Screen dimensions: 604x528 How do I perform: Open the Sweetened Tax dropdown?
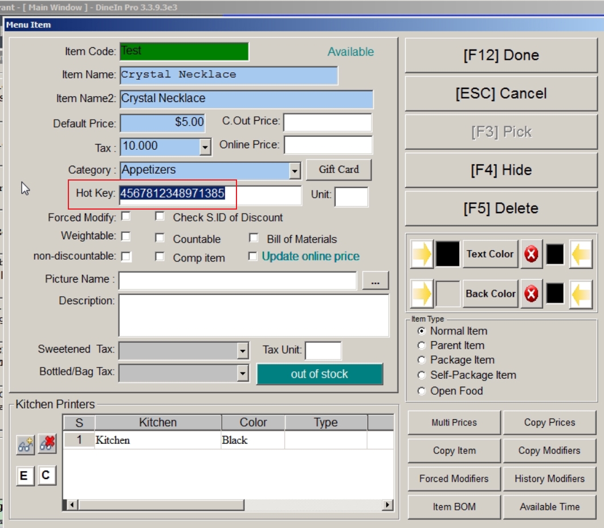[x=242, y=351]
